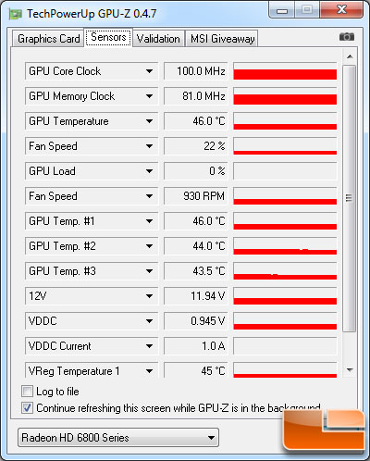Click the Sensors tab
The height and width of the screenshot is (461, 370).
tap(108, 37)
